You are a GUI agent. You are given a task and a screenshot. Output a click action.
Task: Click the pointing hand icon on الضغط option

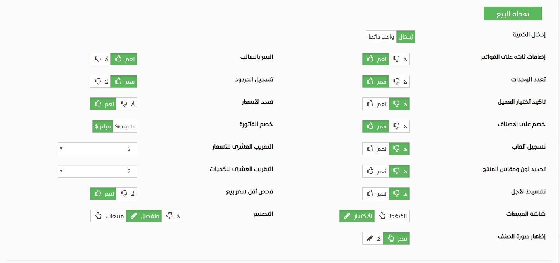pyautogui.click(x=382, y=216)
